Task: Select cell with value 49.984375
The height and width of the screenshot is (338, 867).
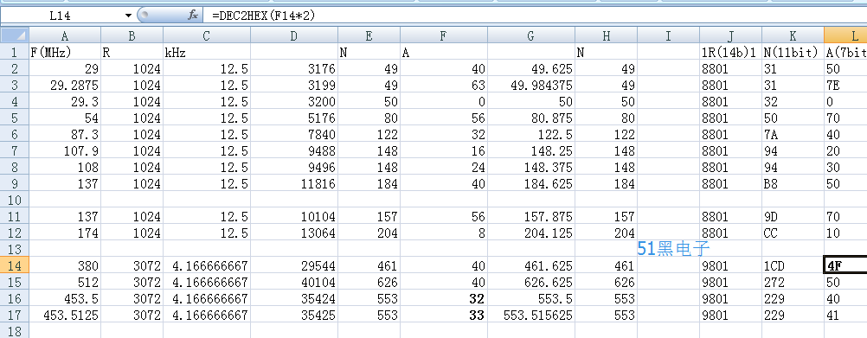Action: click(x=530, y=85)
